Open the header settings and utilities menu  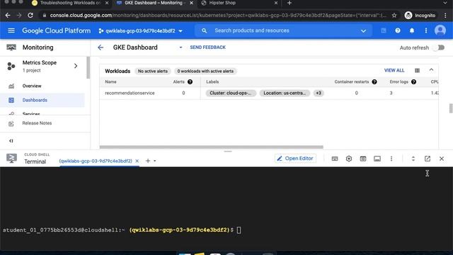pyautogui.click(x=426, y=30)
